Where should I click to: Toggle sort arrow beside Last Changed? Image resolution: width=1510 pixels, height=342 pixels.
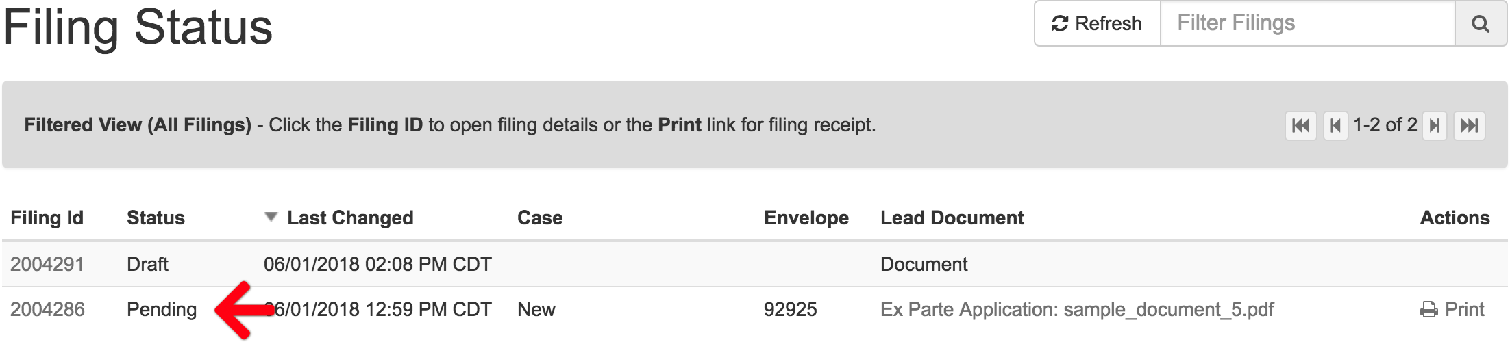[x=271, y=217]
